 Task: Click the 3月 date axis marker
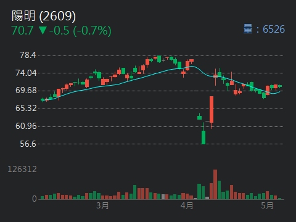pos(102,205)
